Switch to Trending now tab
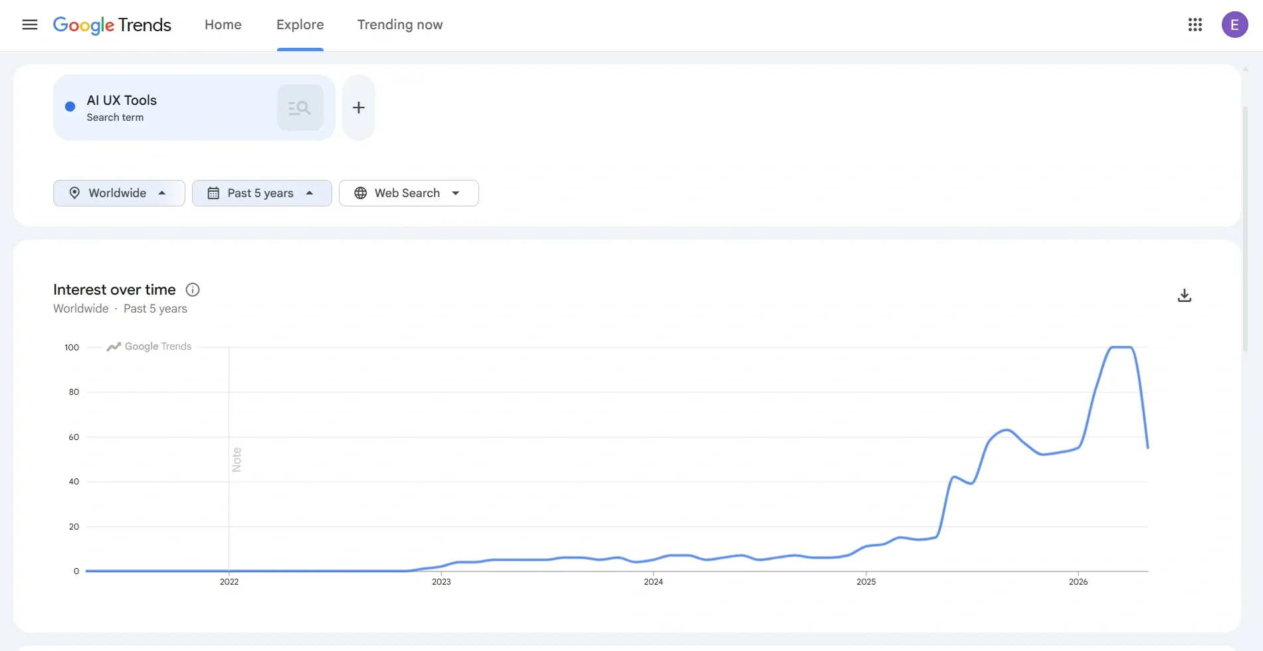1263x651 pixels. pyautogui.click(x=400, y=25)
